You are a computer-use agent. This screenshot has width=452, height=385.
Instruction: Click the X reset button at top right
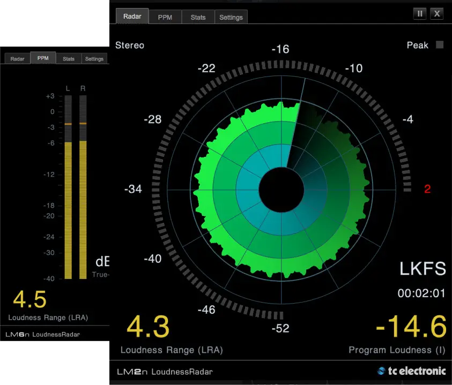click(x=437, y=13)
